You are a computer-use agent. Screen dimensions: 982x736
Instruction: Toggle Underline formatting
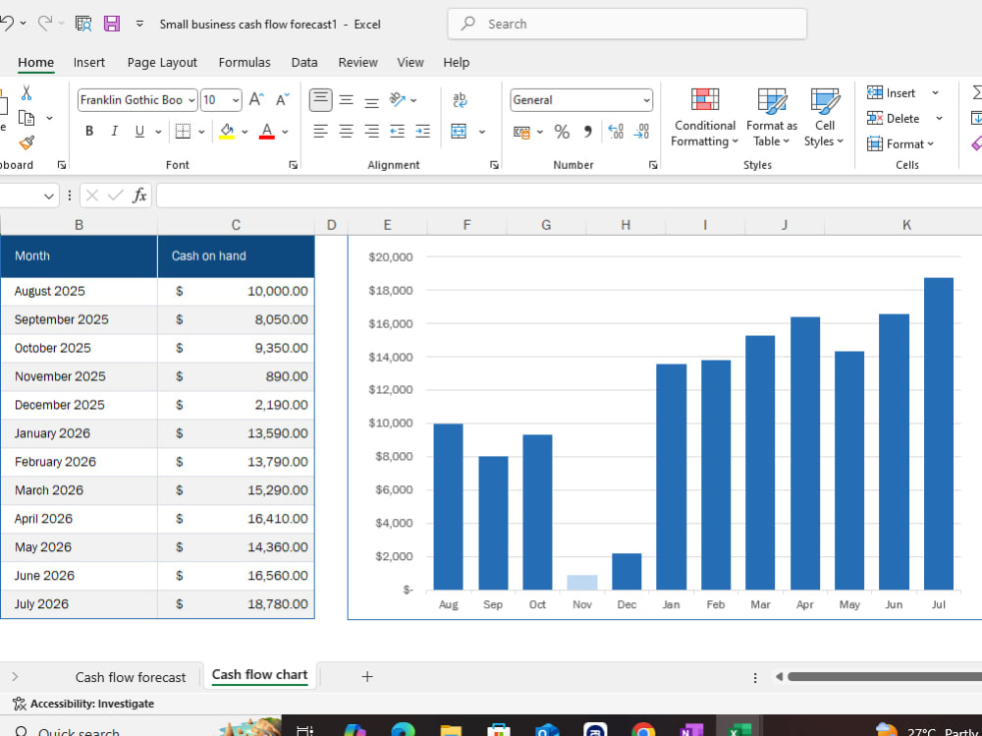tap(139, 131)
